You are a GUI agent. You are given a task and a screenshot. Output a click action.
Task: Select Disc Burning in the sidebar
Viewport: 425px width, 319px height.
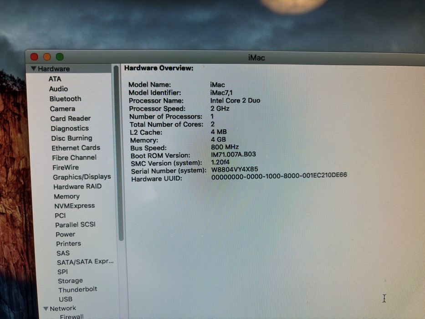pos(72,138)
